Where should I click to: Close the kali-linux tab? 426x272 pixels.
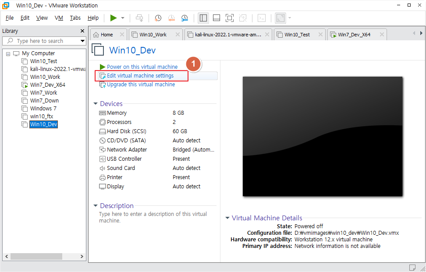pyautogui.click(x=267, y=35)
